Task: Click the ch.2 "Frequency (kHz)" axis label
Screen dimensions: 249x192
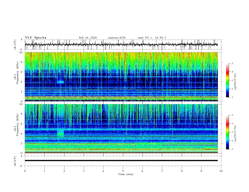Action: point(17,125)
